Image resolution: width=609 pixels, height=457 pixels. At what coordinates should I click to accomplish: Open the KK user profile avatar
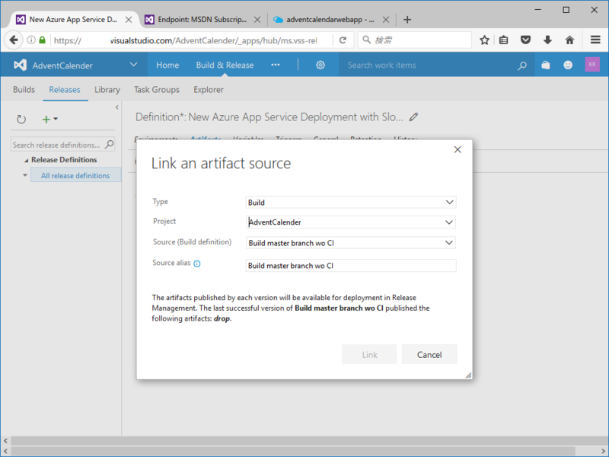(x=592, y=65)
